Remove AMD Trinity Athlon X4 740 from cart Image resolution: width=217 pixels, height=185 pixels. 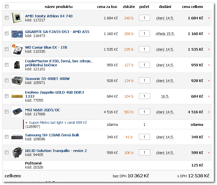209,18
